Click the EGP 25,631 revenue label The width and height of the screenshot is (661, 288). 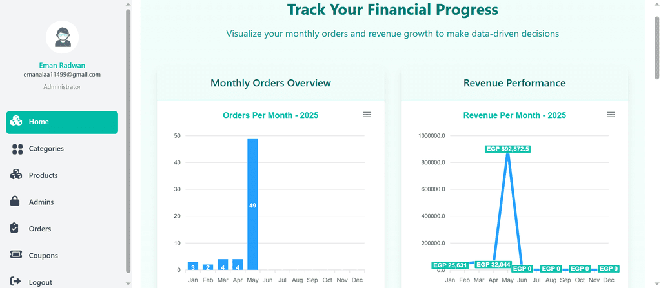451,265
